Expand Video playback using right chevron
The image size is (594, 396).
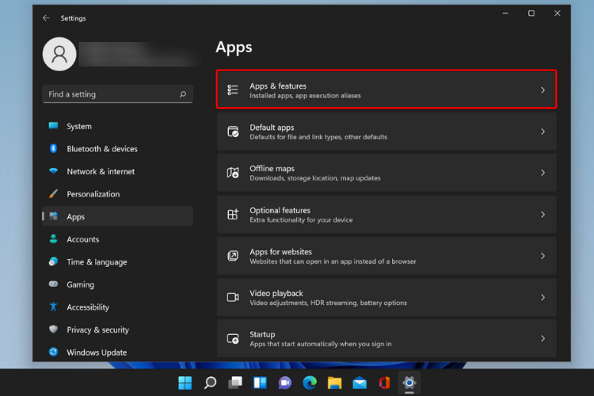point(543,297)
